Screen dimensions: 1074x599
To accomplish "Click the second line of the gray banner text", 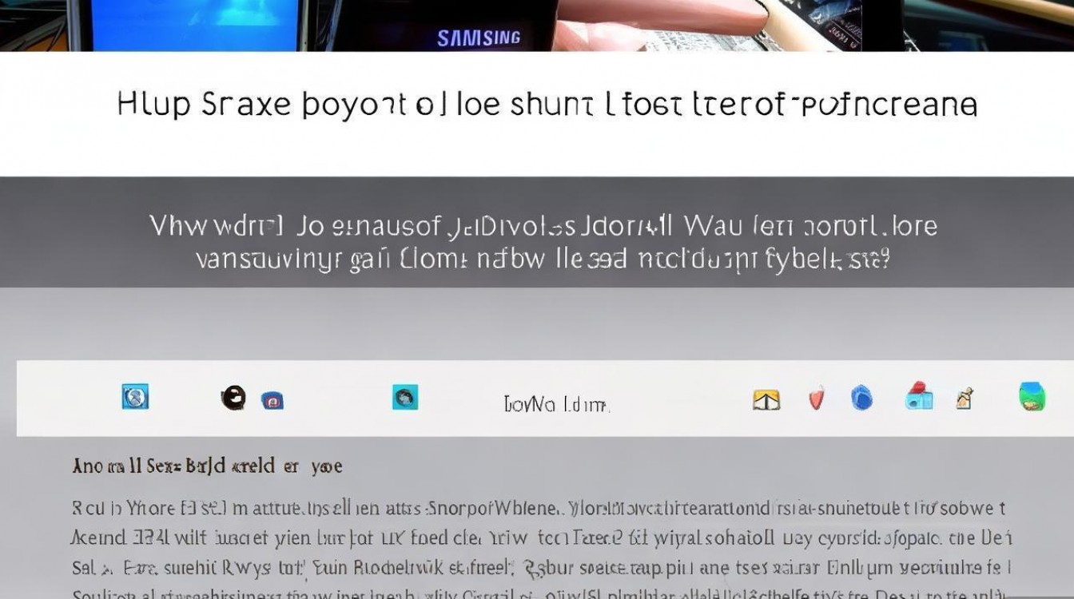I will [542, 259].
